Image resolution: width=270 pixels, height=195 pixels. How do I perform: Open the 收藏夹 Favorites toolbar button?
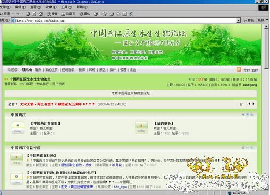click(69, 14)
